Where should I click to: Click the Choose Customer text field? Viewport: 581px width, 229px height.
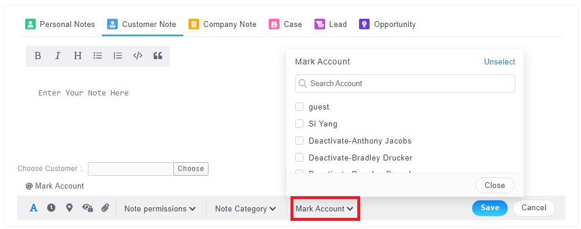(x=131, y=169)
